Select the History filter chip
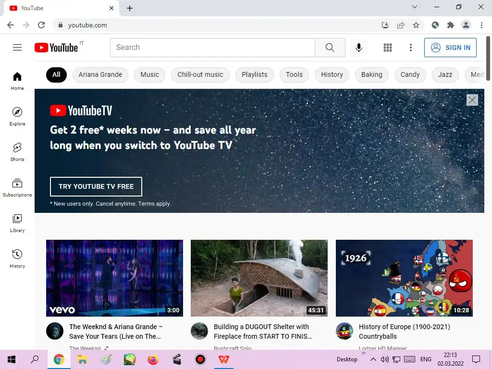 tap(332, 74)
